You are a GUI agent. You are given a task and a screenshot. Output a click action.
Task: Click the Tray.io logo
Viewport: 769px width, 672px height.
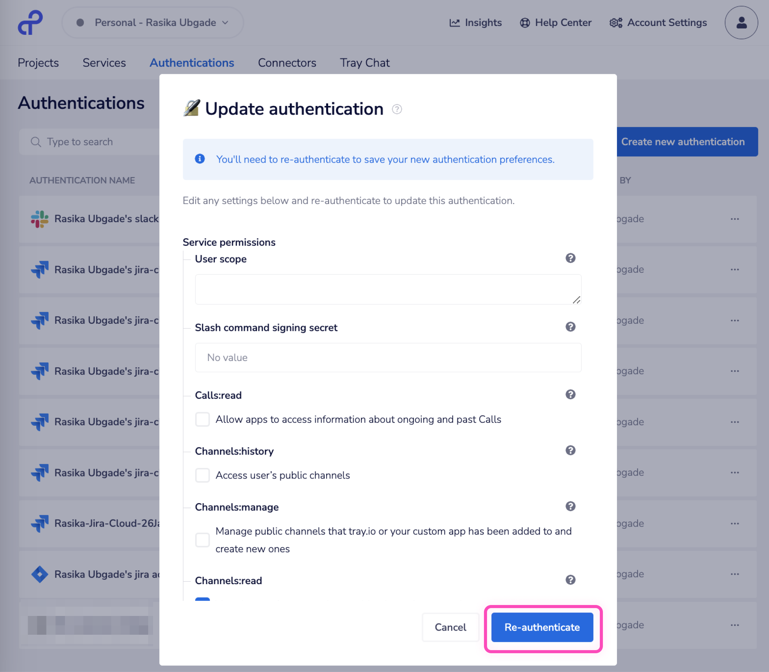tap(30, 23)
